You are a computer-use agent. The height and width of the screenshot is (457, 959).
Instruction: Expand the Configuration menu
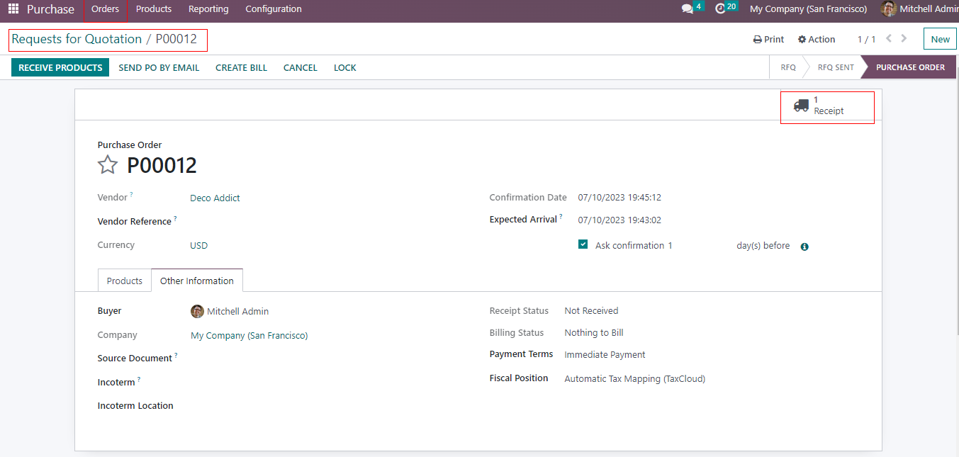273,9
